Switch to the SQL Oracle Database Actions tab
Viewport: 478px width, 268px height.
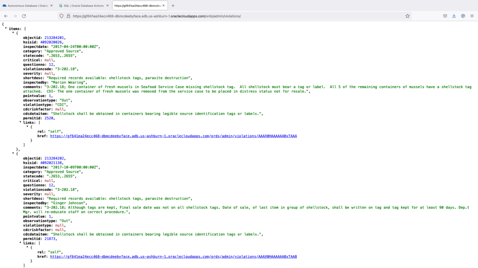[84, 6]
